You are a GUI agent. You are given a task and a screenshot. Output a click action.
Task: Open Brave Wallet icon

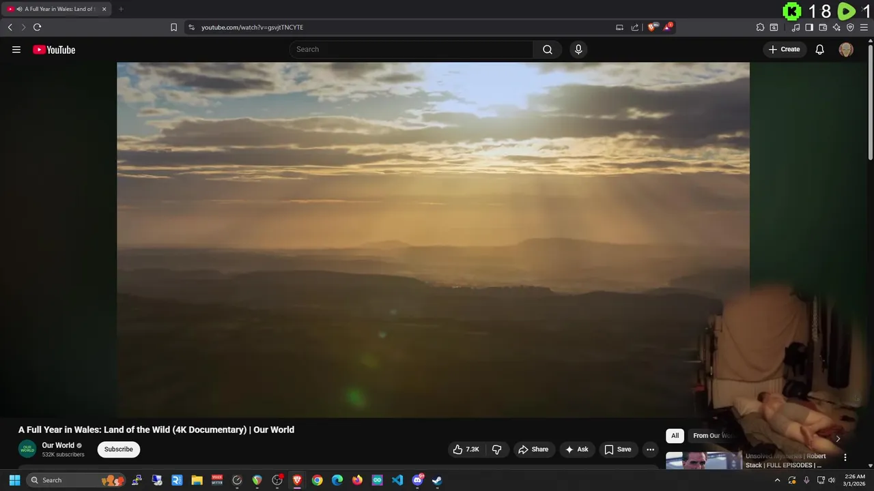[823, 27]
